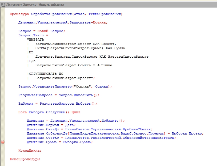Viewport: 217px width, 166px height.
Task: Click the window title 'Документ Затраты: Модуль объекта'
Action: click(x=35, y=5)
